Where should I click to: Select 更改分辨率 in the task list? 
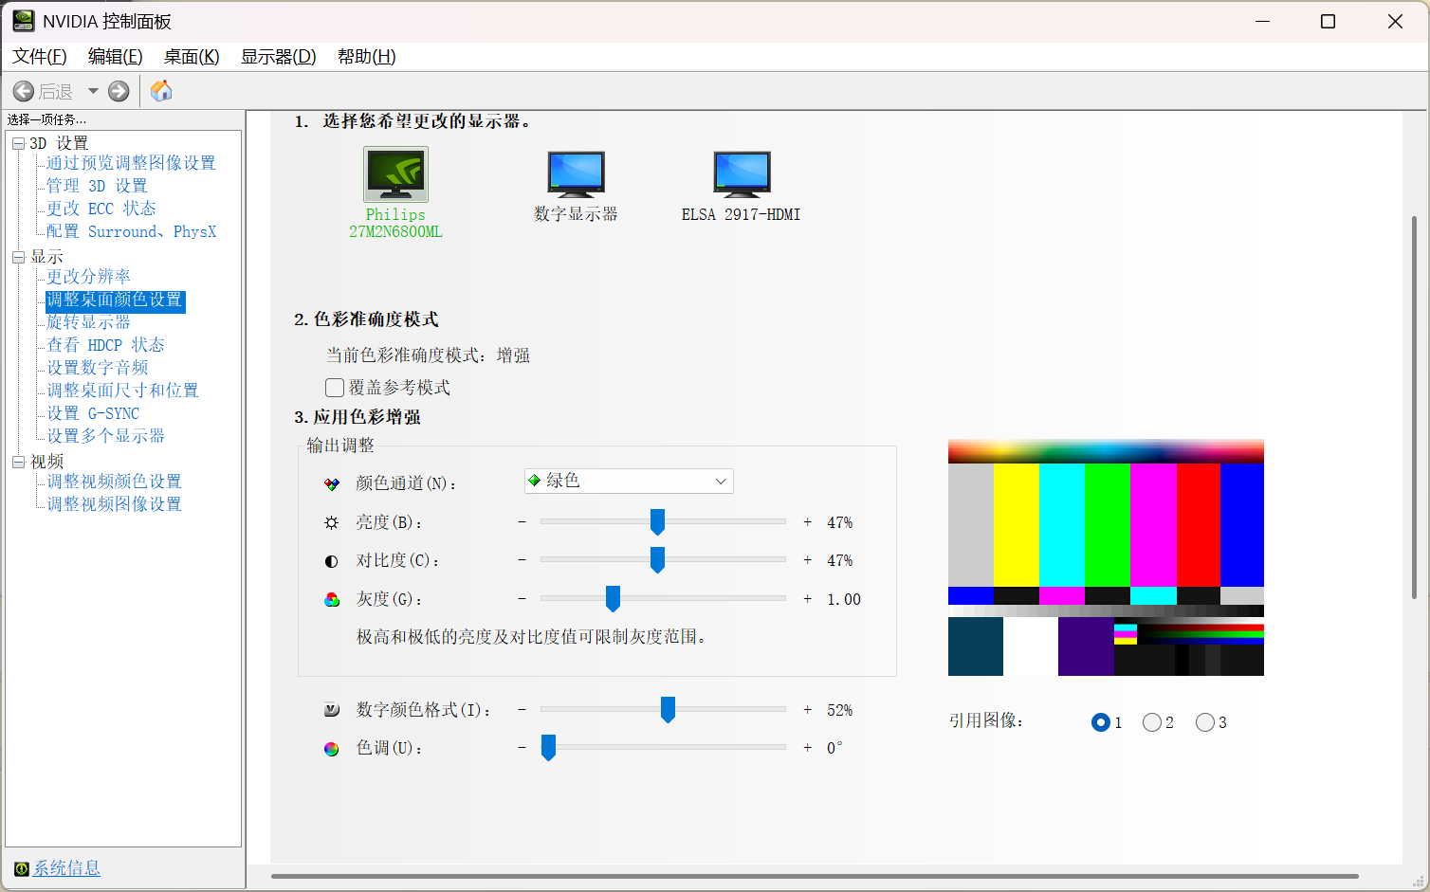click(86, 276)
